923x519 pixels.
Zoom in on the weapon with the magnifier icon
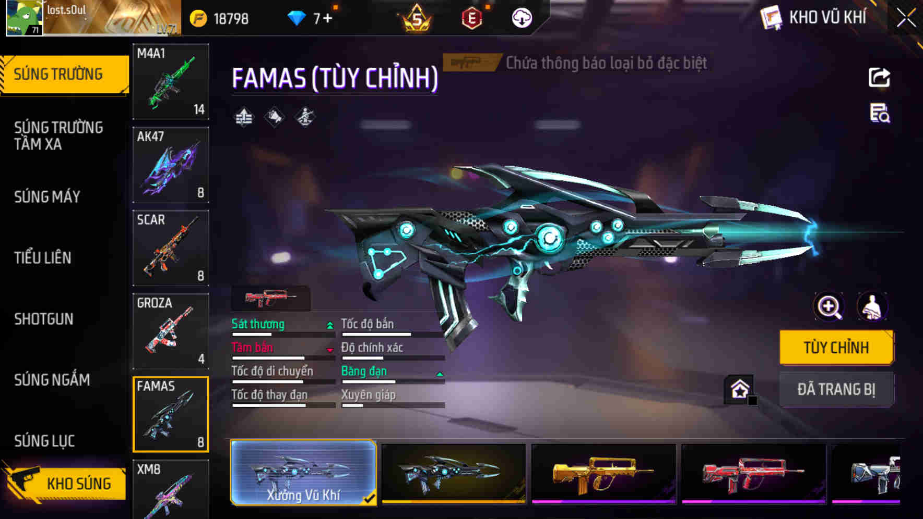(x=829, y=306)
